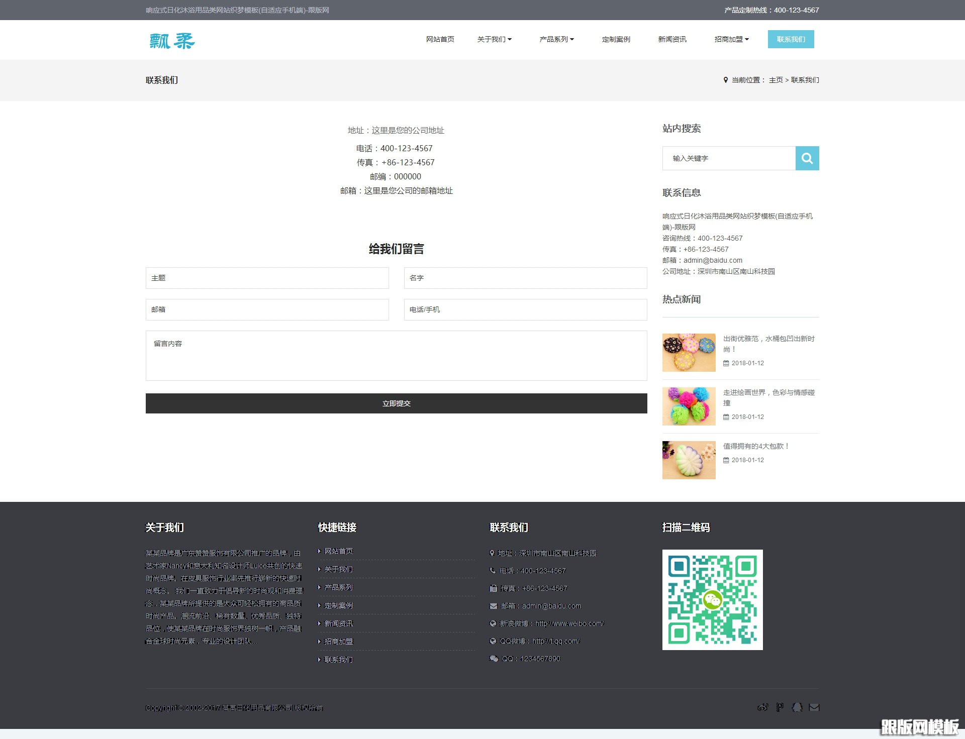Click the phone icon next to 电话 in footer

(493, 571)
